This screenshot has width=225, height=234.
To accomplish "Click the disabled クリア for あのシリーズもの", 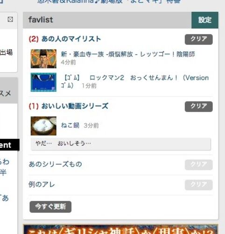I will pyautogui.click(x=199, y=165).
